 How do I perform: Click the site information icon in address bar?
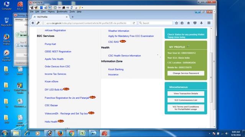43,23
